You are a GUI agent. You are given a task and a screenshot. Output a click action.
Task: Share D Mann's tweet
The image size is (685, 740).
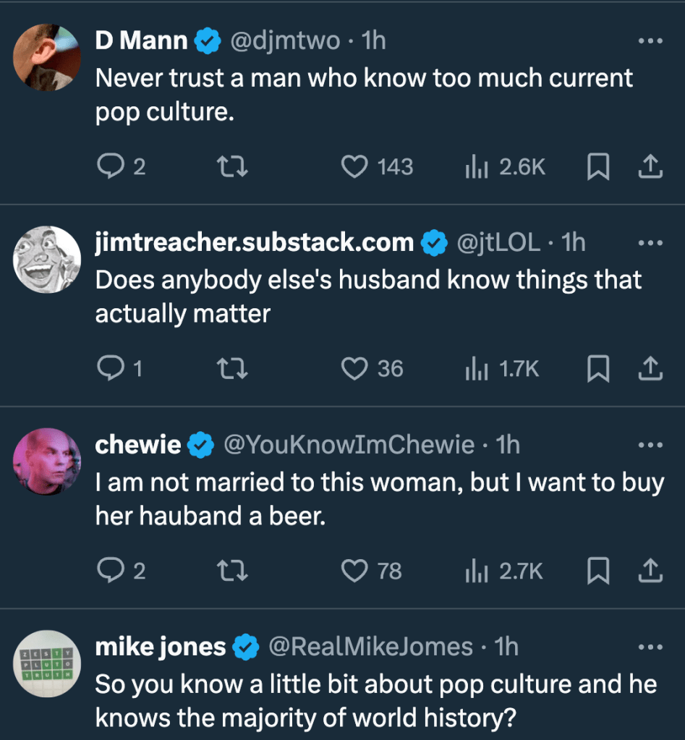pos(650,167)
